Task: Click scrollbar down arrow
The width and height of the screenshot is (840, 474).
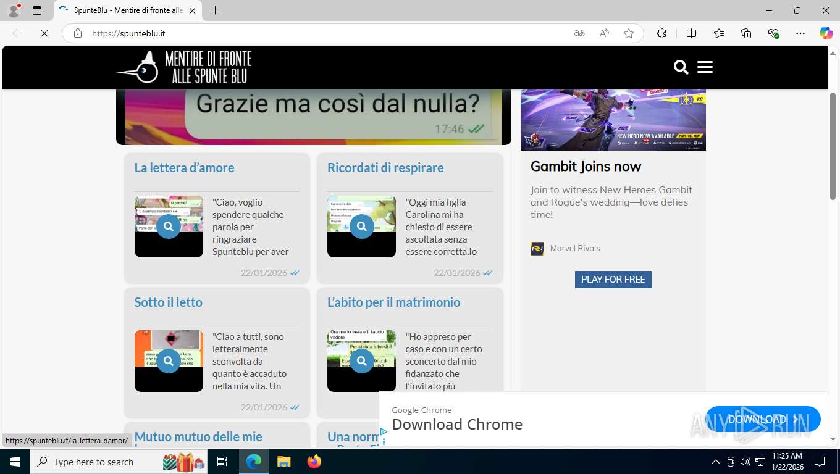Action: click(833, 439)
